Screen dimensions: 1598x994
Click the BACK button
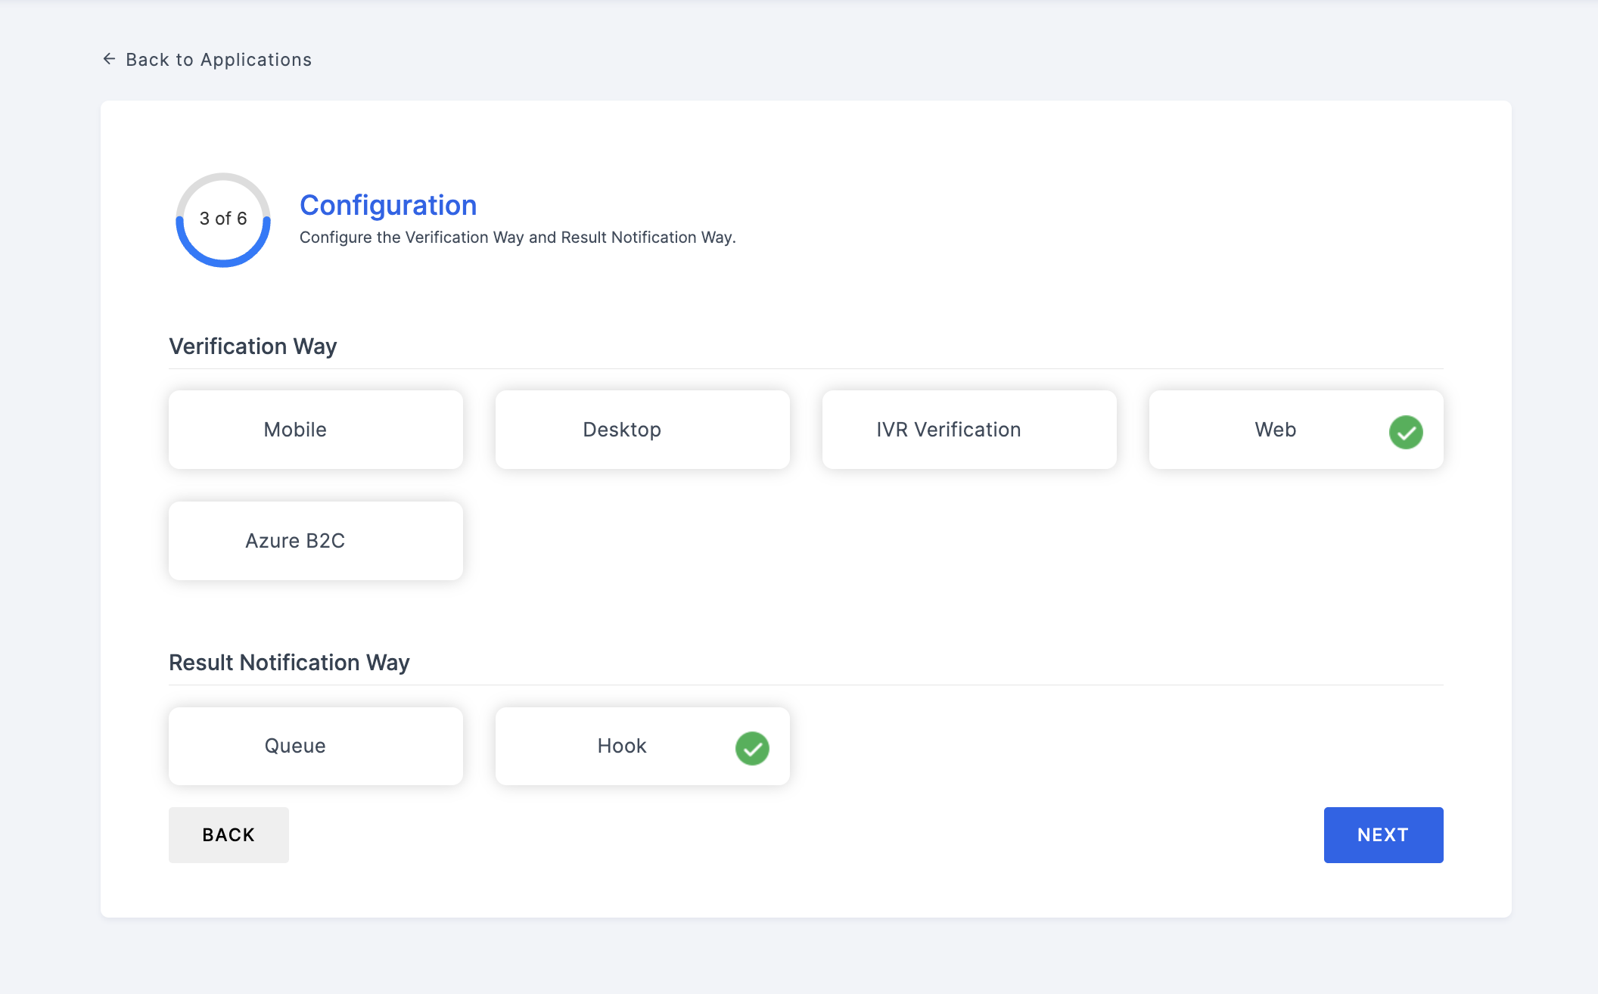pos(229,835)
